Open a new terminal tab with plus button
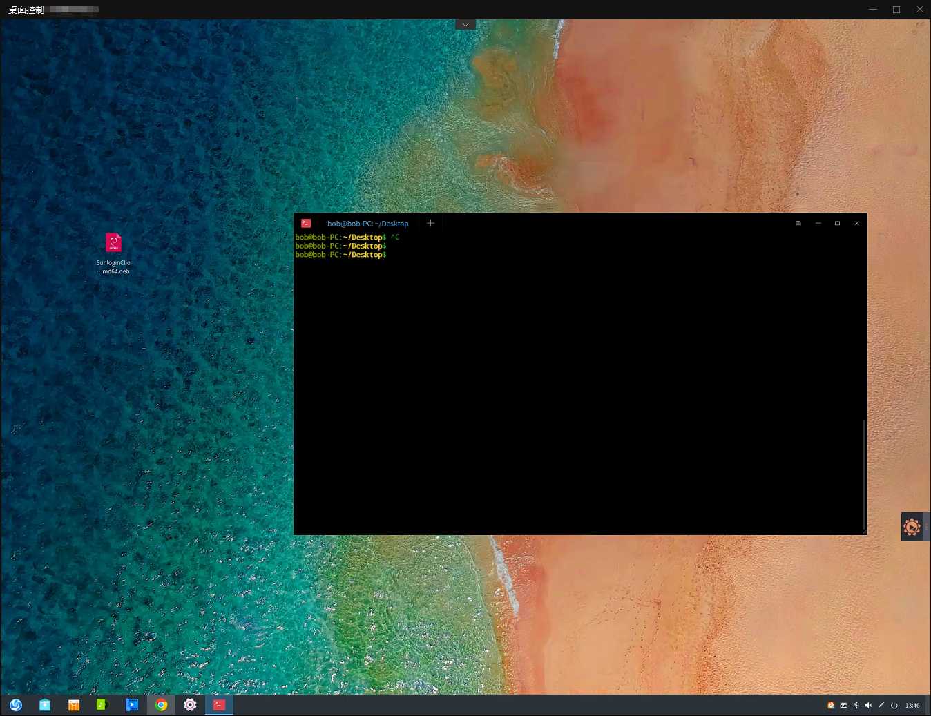Image resolution: width=931 pixels, height=716 pixels. (x=430, y=223)
